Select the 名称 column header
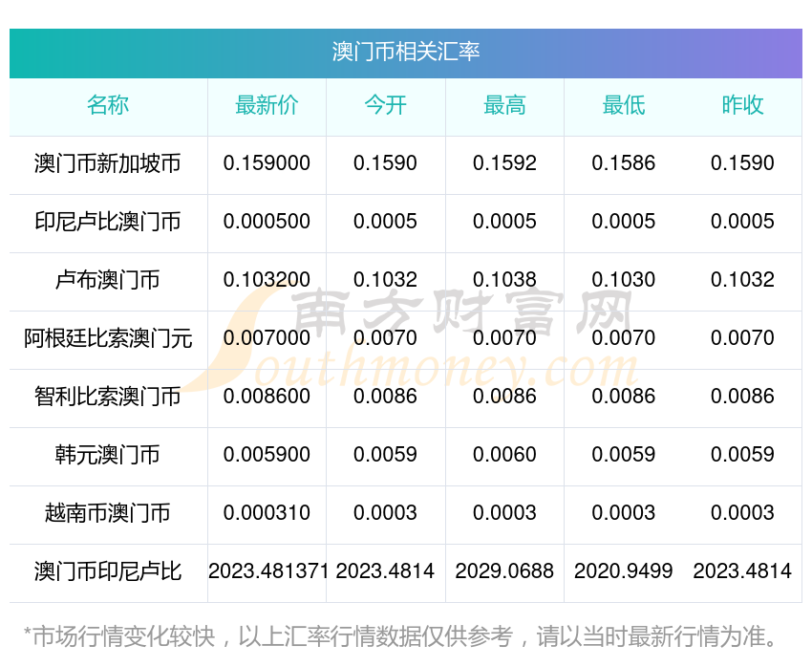This screenshot has width=812, height=667. click(x=108, y=105)
